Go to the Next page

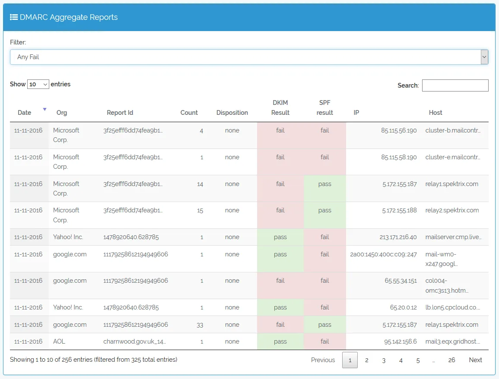tap(475, 360)
